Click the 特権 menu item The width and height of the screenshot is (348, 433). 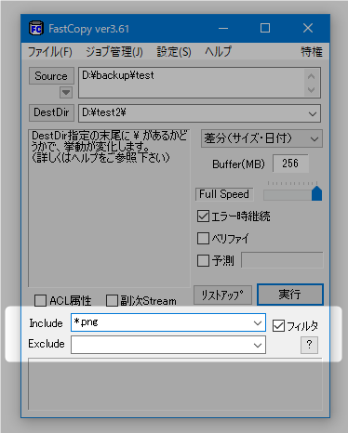(x=312, y=51)
